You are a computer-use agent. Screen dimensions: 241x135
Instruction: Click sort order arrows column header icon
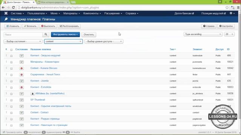[x=6, y=49]
